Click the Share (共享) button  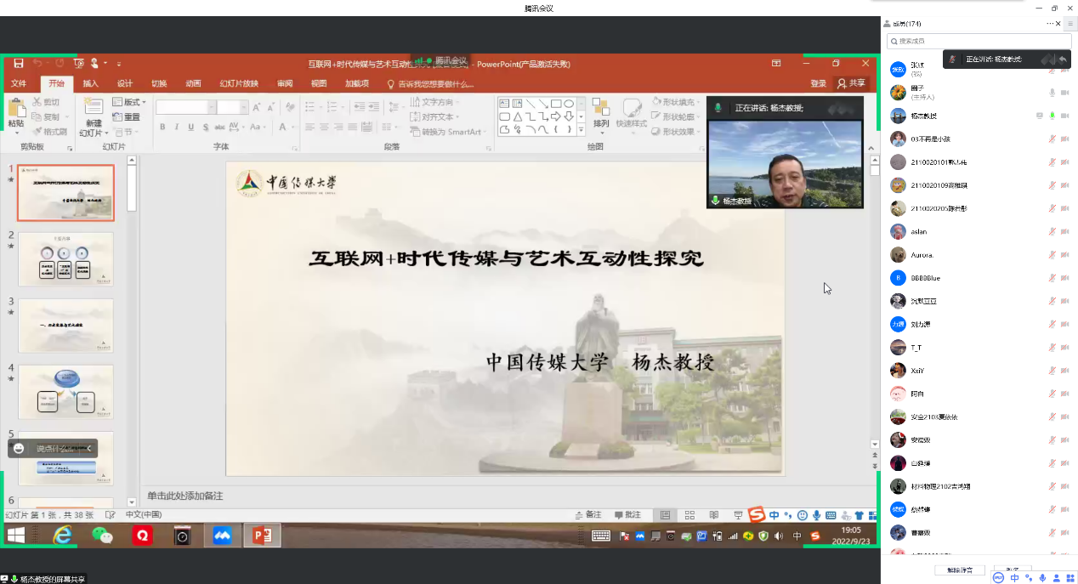851,83
